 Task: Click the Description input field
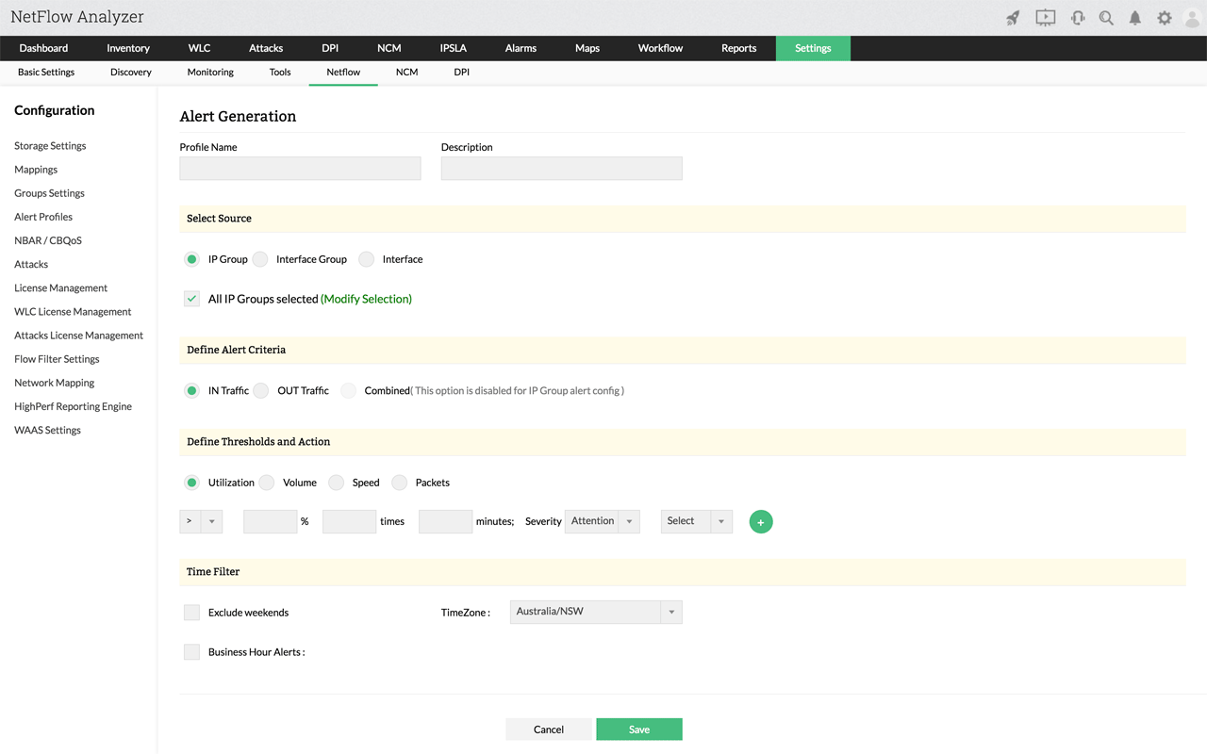pos(562,169)
